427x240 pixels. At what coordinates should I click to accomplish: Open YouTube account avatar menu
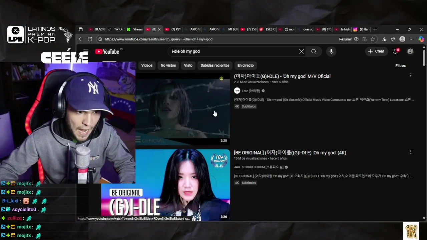click(x=410, y=51)
